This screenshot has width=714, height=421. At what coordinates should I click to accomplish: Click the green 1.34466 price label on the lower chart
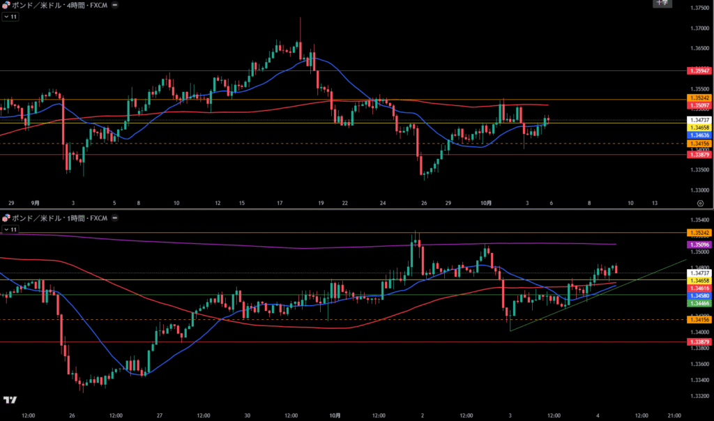pos(699,303)
